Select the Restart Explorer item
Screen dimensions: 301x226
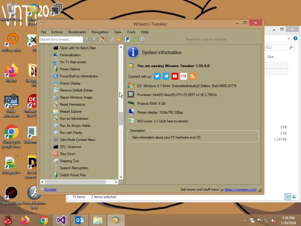tap(71, 112)
